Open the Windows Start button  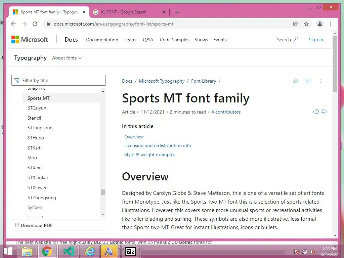click(x=8, y=251)
